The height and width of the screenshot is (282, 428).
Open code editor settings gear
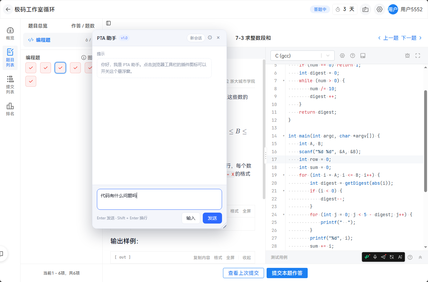(x=342, y=56)
